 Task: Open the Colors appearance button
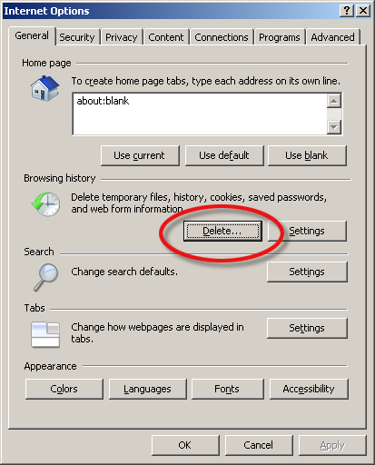click(64, 389)
